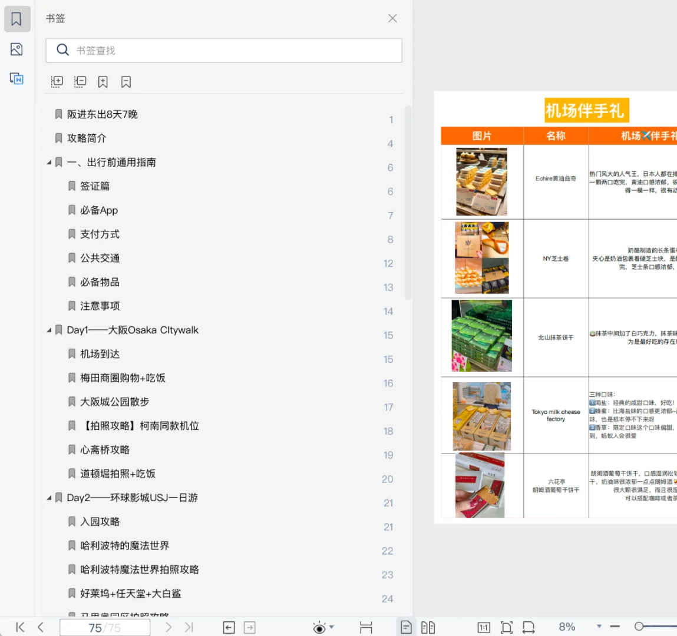
Task: Open bookmark 阪进东出8天7晚
Action: 102,114
